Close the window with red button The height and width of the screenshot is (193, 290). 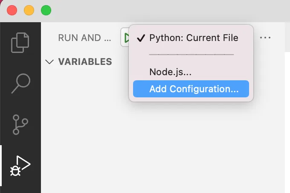click(x=12, y=11)
